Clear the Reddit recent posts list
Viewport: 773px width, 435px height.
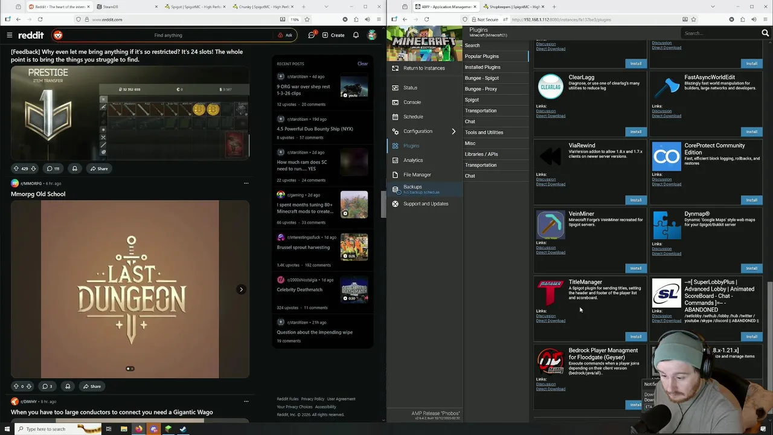(362, 63)
